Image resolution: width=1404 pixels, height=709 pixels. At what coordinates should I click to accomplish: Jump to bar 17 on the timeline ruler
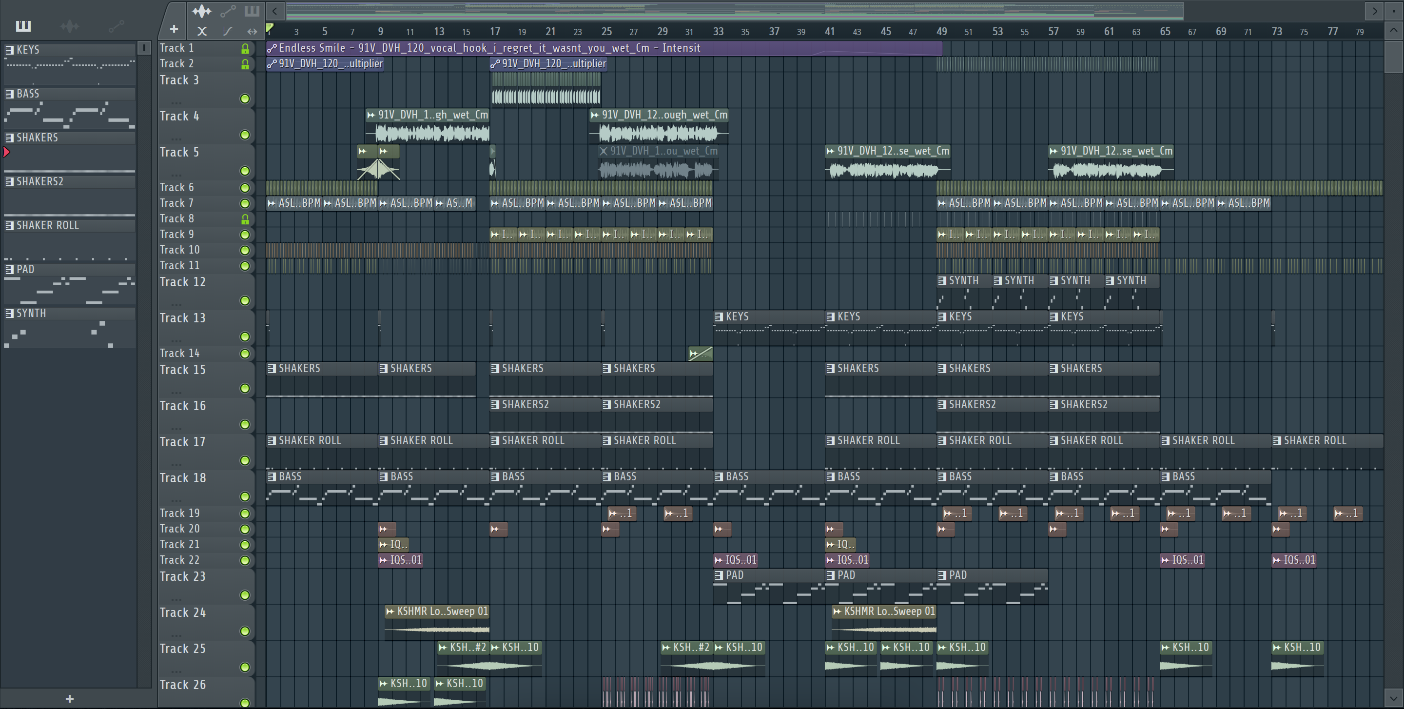(x=494, y=32)
